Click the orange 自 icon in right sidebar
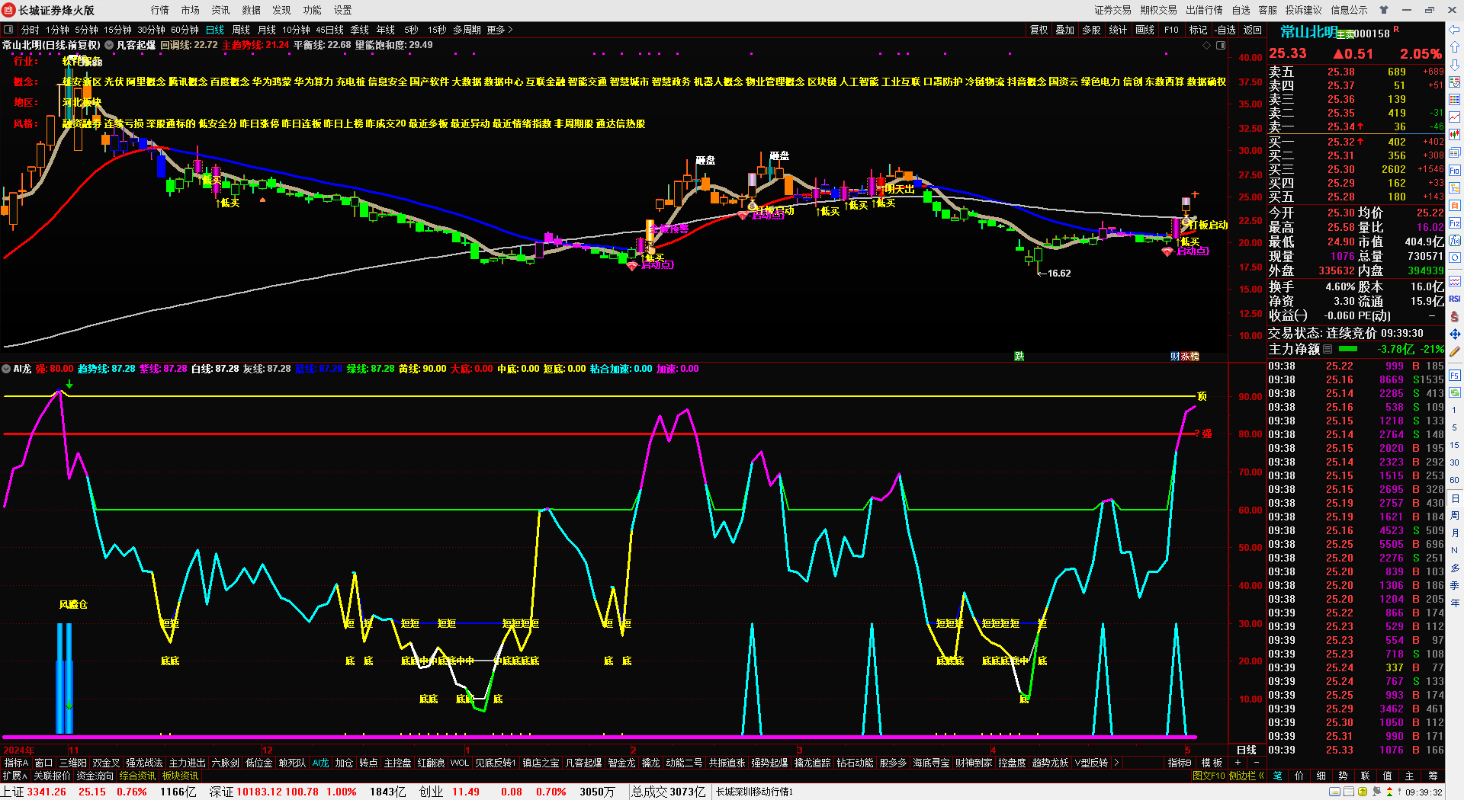The width and height of the screenshot is (1464, 800). (1455, 206)
